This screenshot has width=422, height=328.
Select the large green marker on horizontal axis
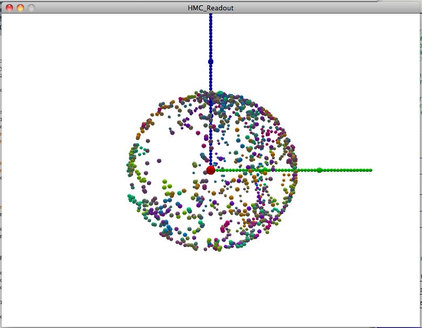[320, 170]
